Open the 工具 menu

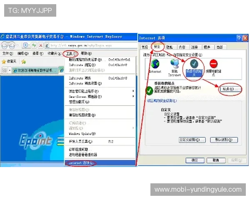tap(70, 54)
